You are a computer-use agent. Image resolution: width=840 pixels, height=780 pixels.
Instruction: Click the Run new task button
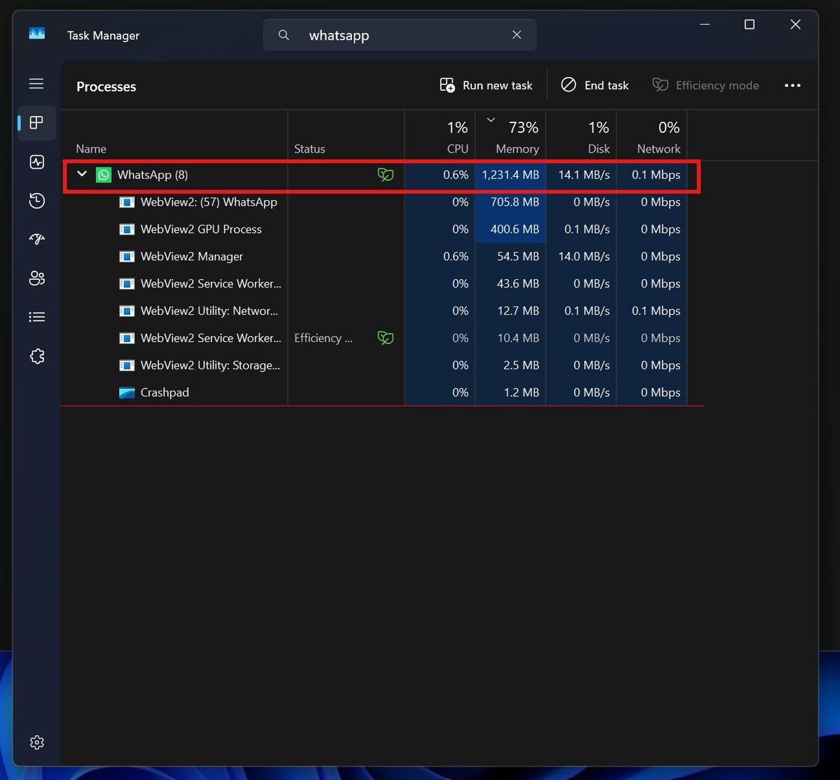[x=486, y=85]
